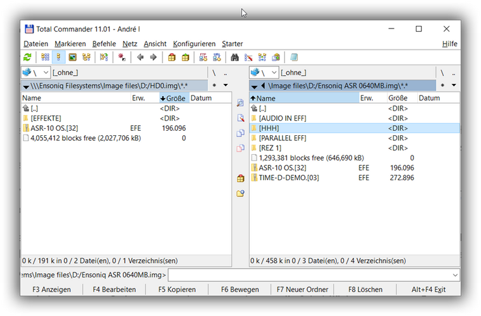481x316 pixels.
Task: Show the directory tree view icon
Action: pos(86,57)
